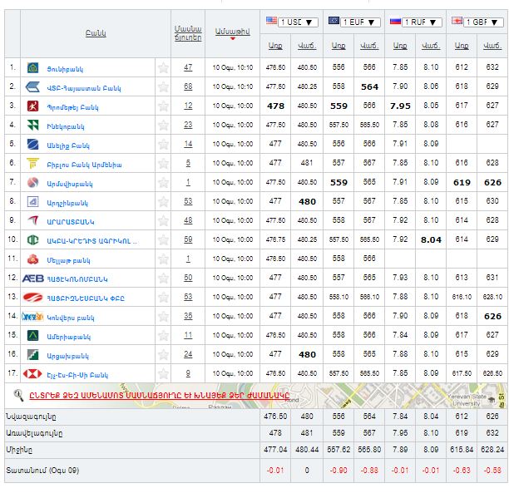Toggle the favorite star for Inecobank
This screenshot has width=509, height=493.
click(x=163, y=126)
